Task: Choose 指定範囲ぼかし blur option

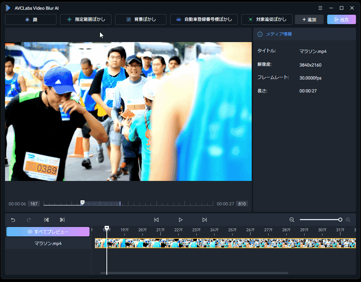Action: [x=86, y=19]
